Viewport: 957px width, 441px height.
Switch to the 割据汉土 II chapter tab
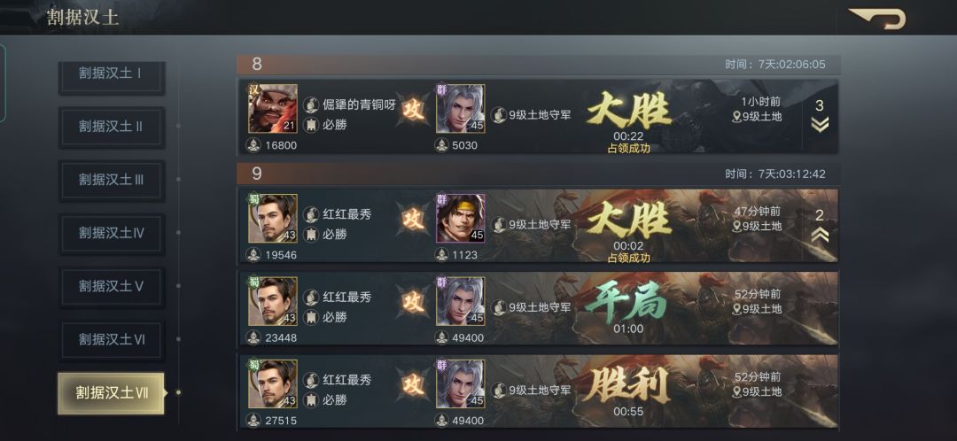[111, 127]
